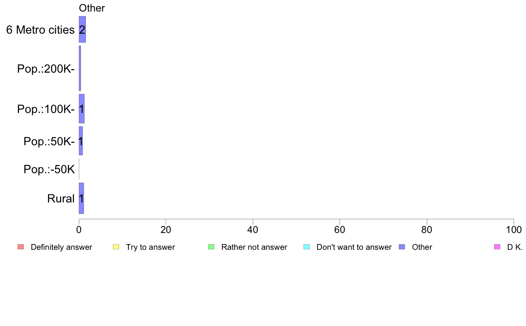This screenshot has width=526, height=326.
Task: Click the Definitely answer legend text
Action: click(62, 247)
